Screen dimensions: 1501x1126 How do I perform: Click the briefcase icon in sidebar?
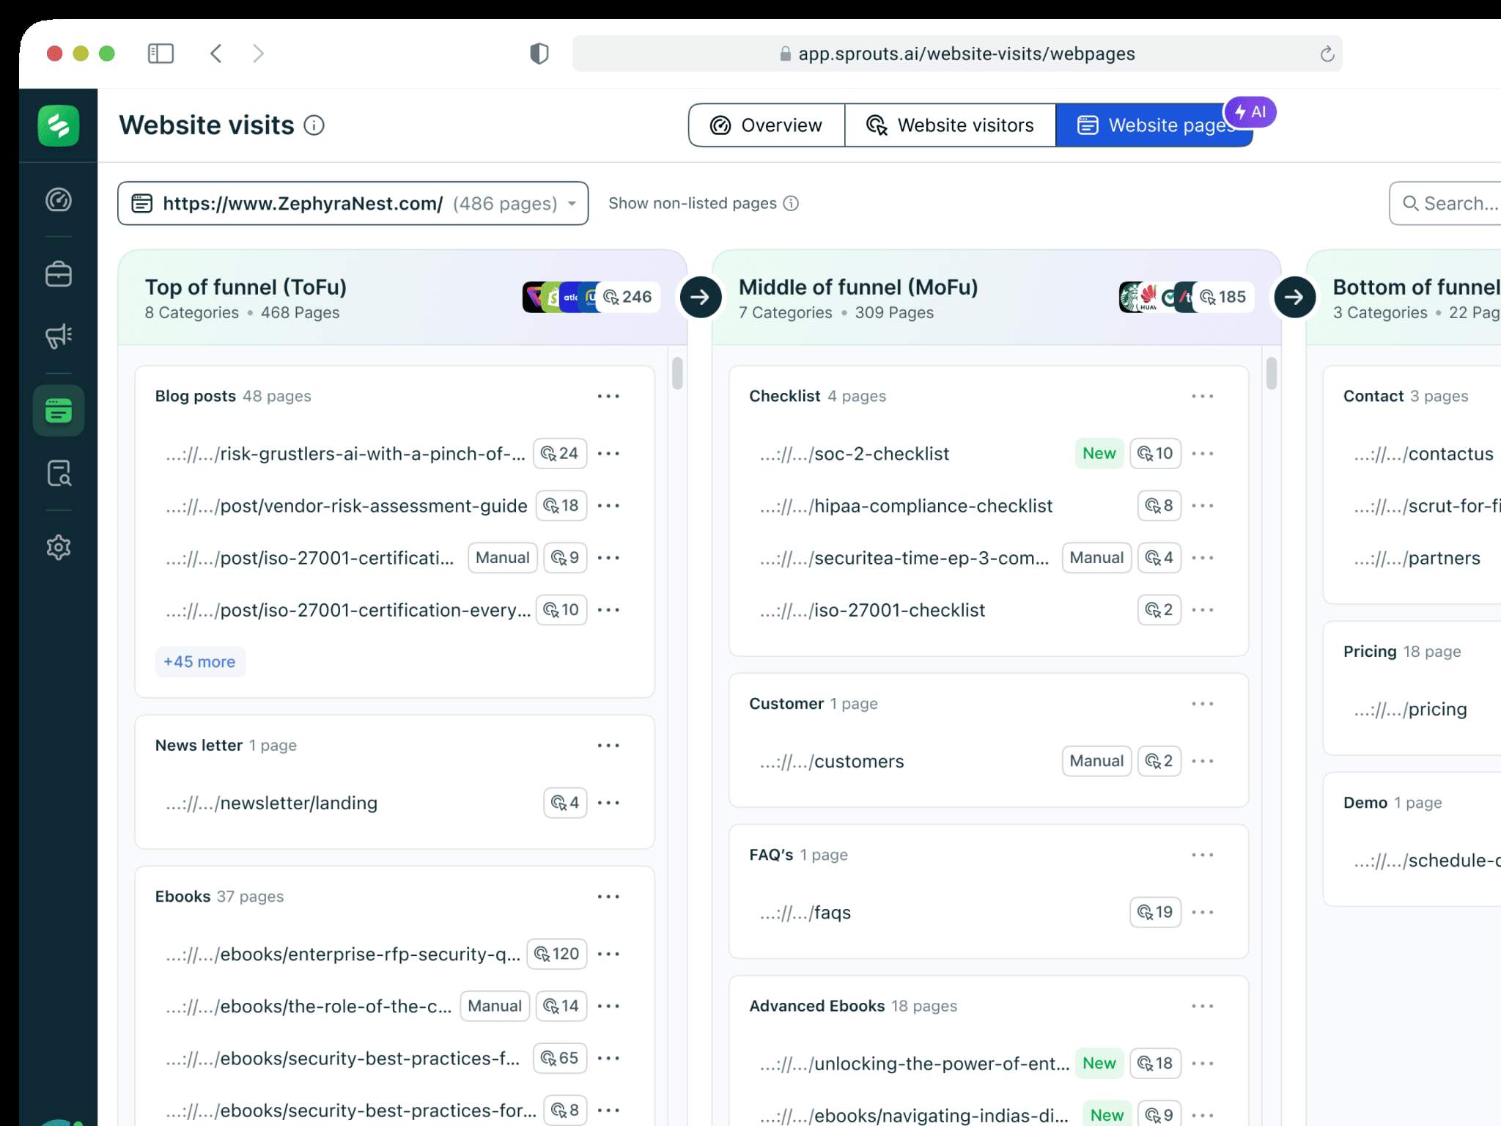[x=59, y=274]
